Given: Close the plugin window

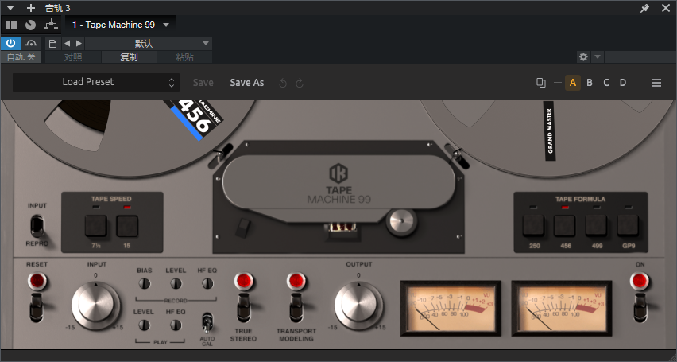Looking at the screenshot, I should point(666,8).
